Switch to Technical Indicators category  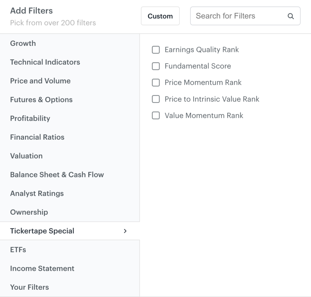point(45,62)
